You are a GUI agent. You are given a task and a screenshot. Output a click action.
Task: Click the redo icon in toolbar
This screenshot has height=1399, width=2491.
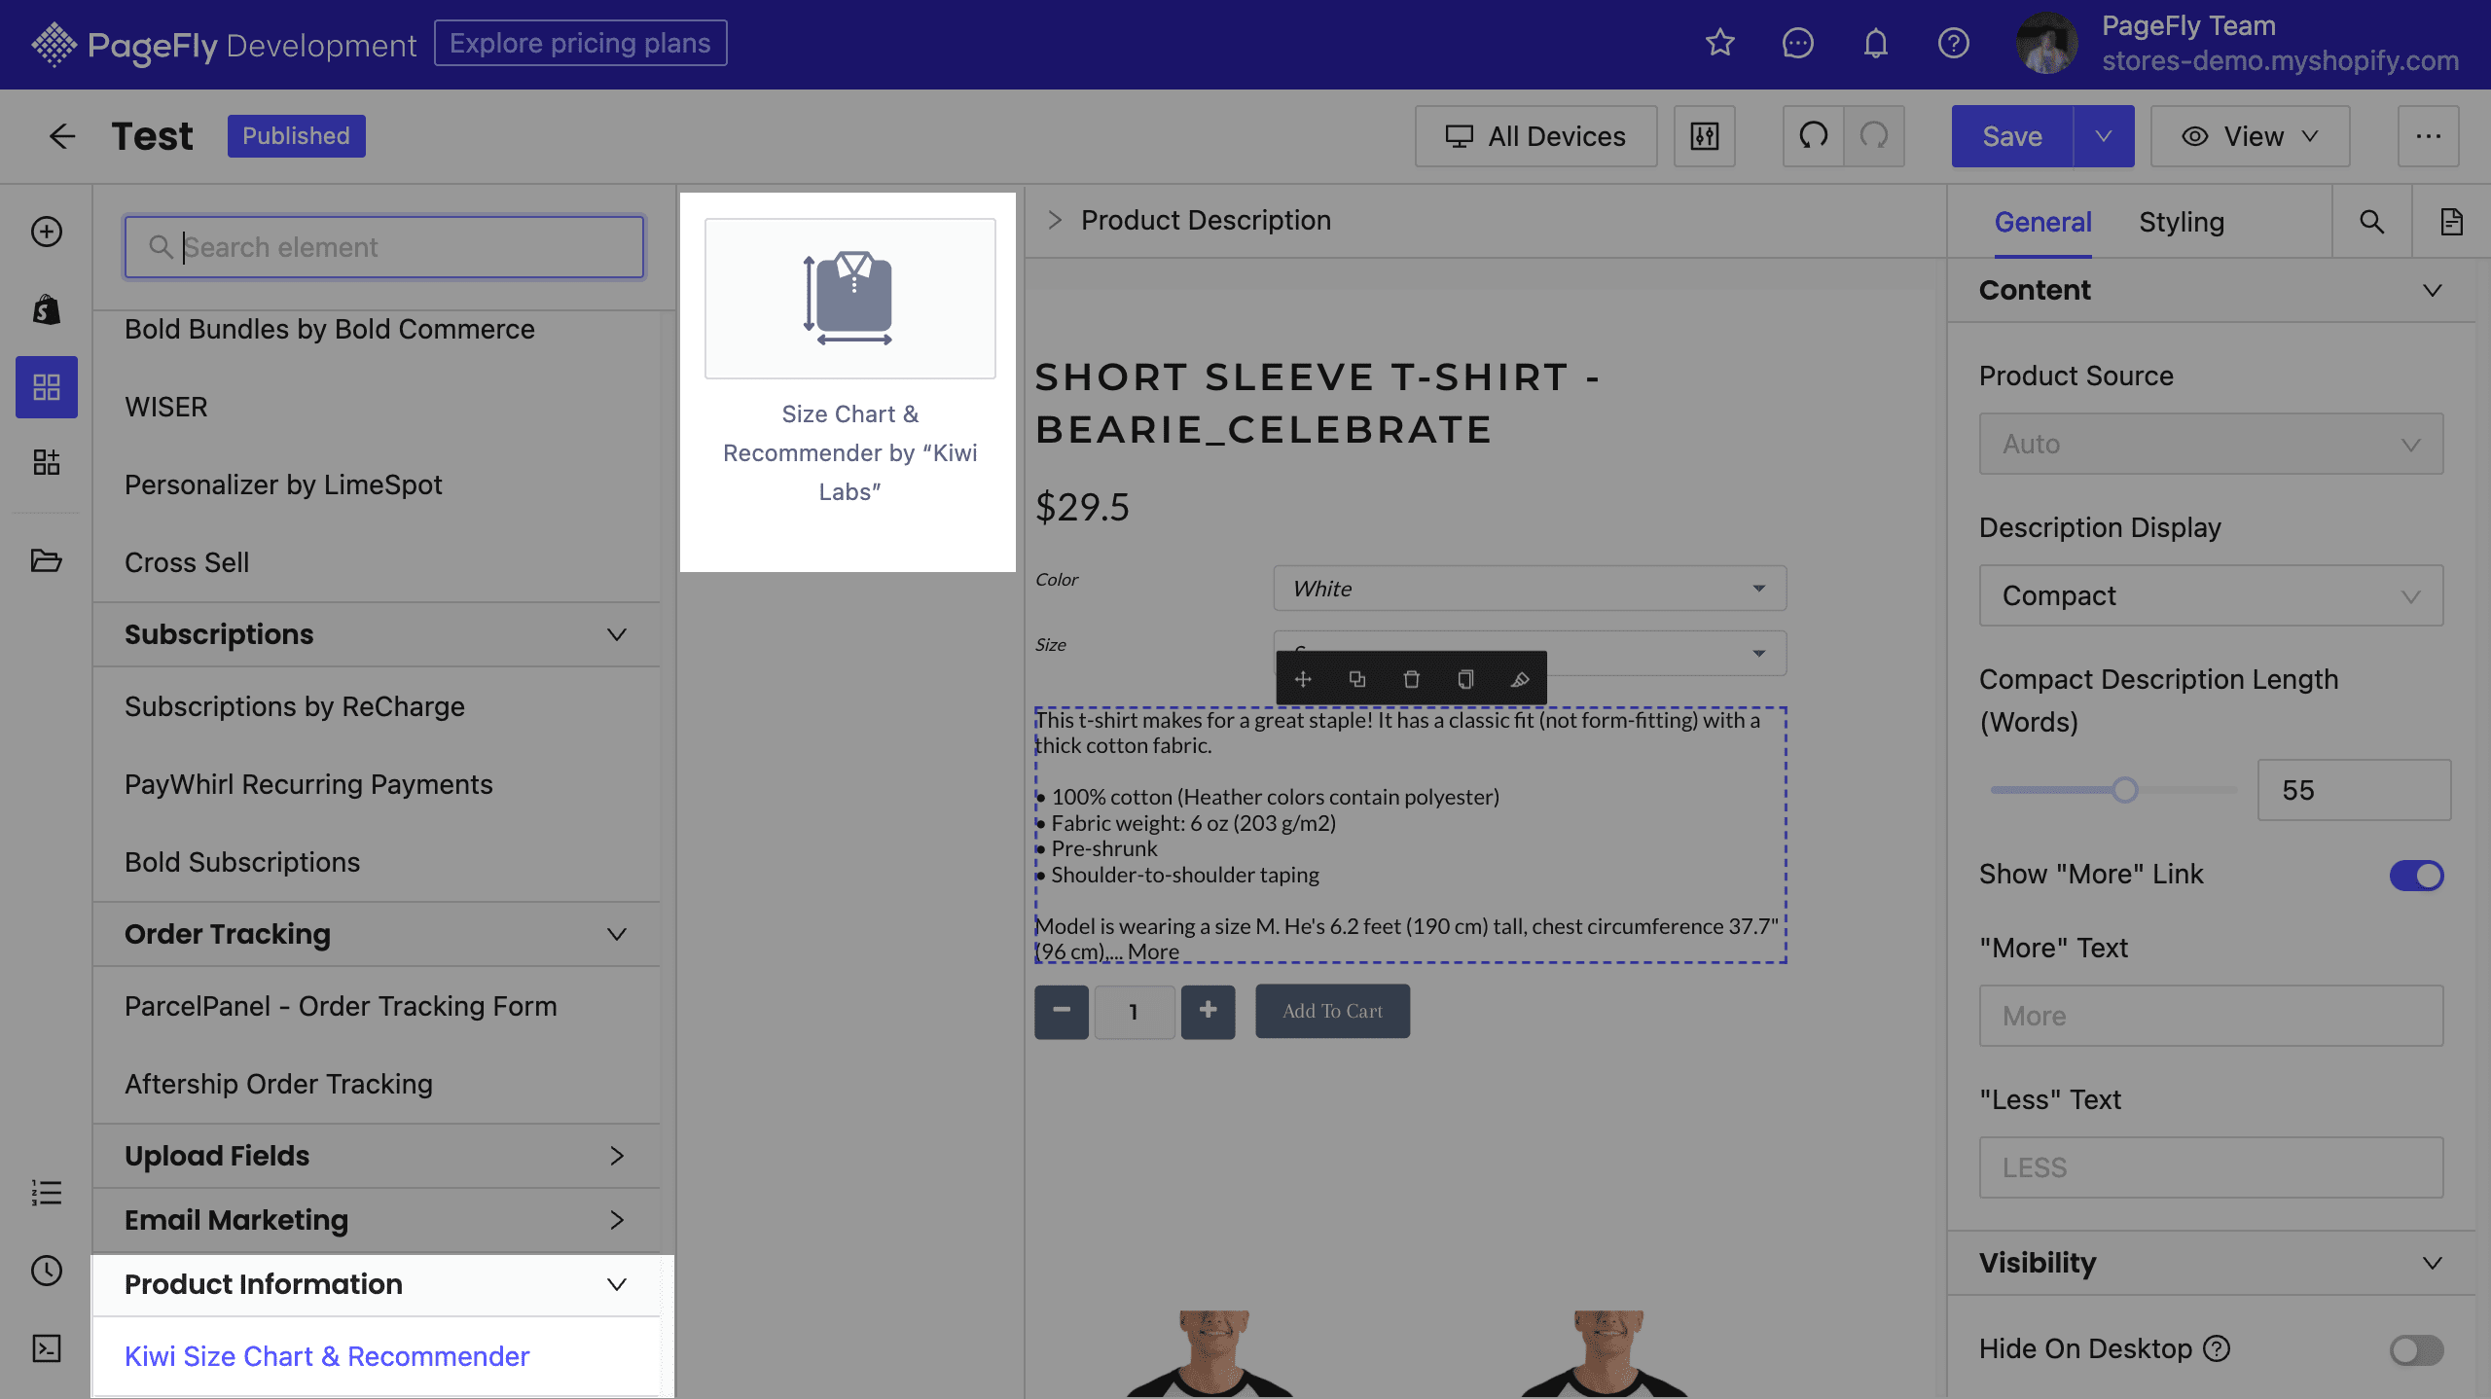1875,133
